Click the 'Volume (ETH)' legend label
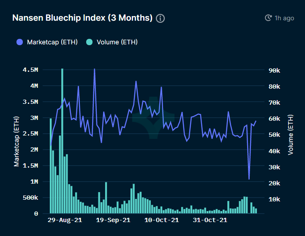Image resolution: width=305 pixels, height=236 pixels. pos(117,42)
